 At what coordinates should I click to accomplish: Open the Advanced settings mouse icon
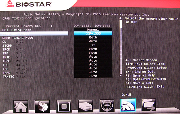[x=42, y=106]
